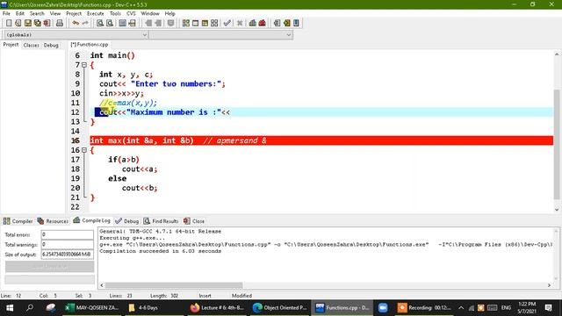Screen dimensions: 562x316
Task: Click the Goto line toolbar icon
Action: pos(133,23)
